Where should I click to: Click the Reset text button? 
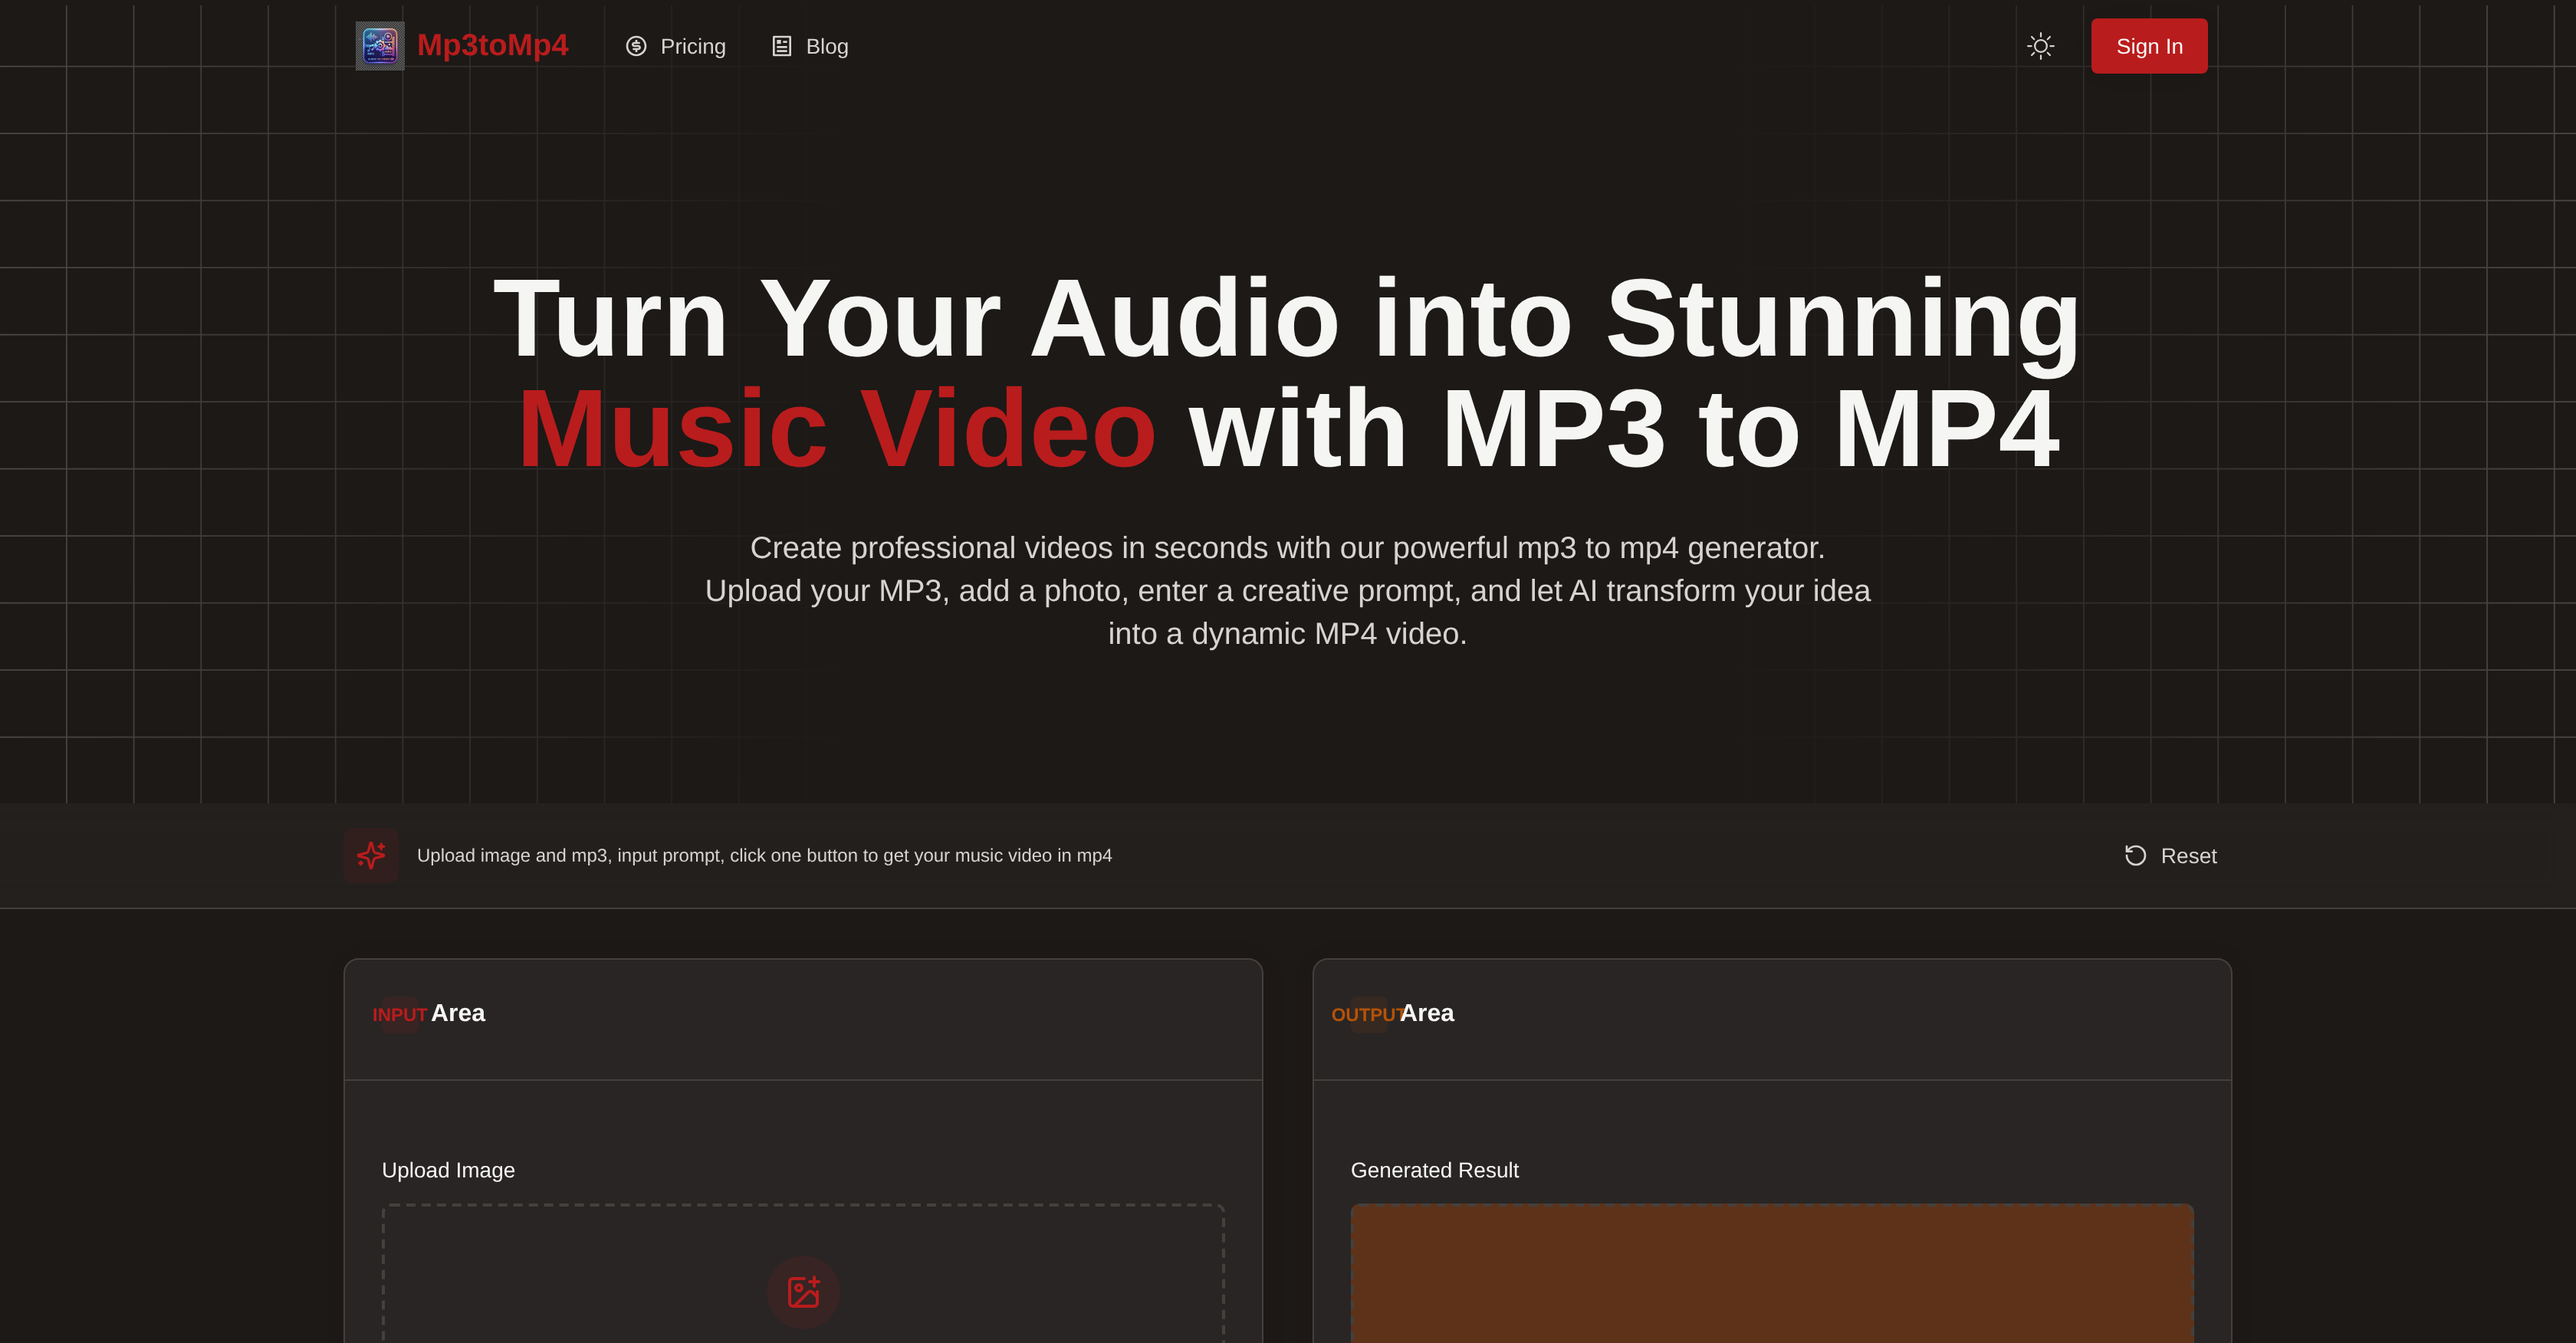(2188, 856)
